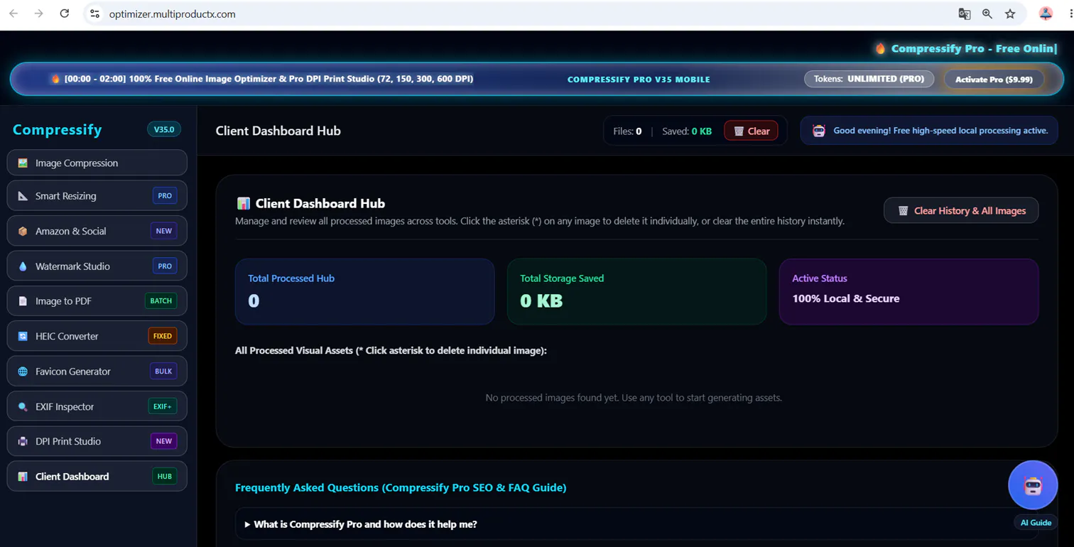Click the HEIC Converter icon
Screen dimensions: 1074x547
click(23, 336)
